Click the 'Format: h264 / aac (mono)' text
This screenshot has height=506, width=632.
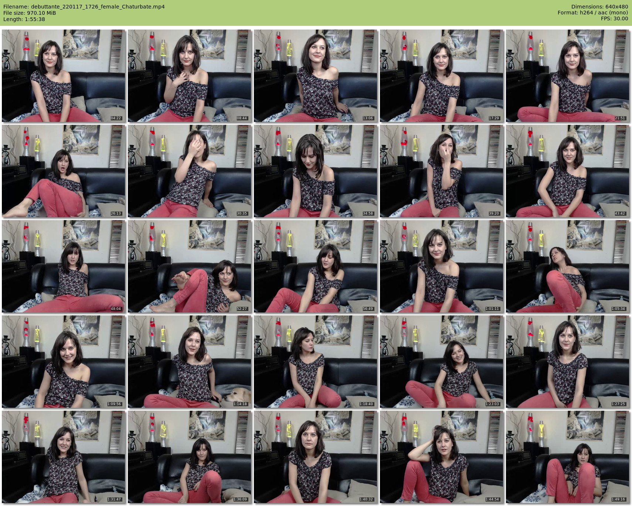[593, 13]
